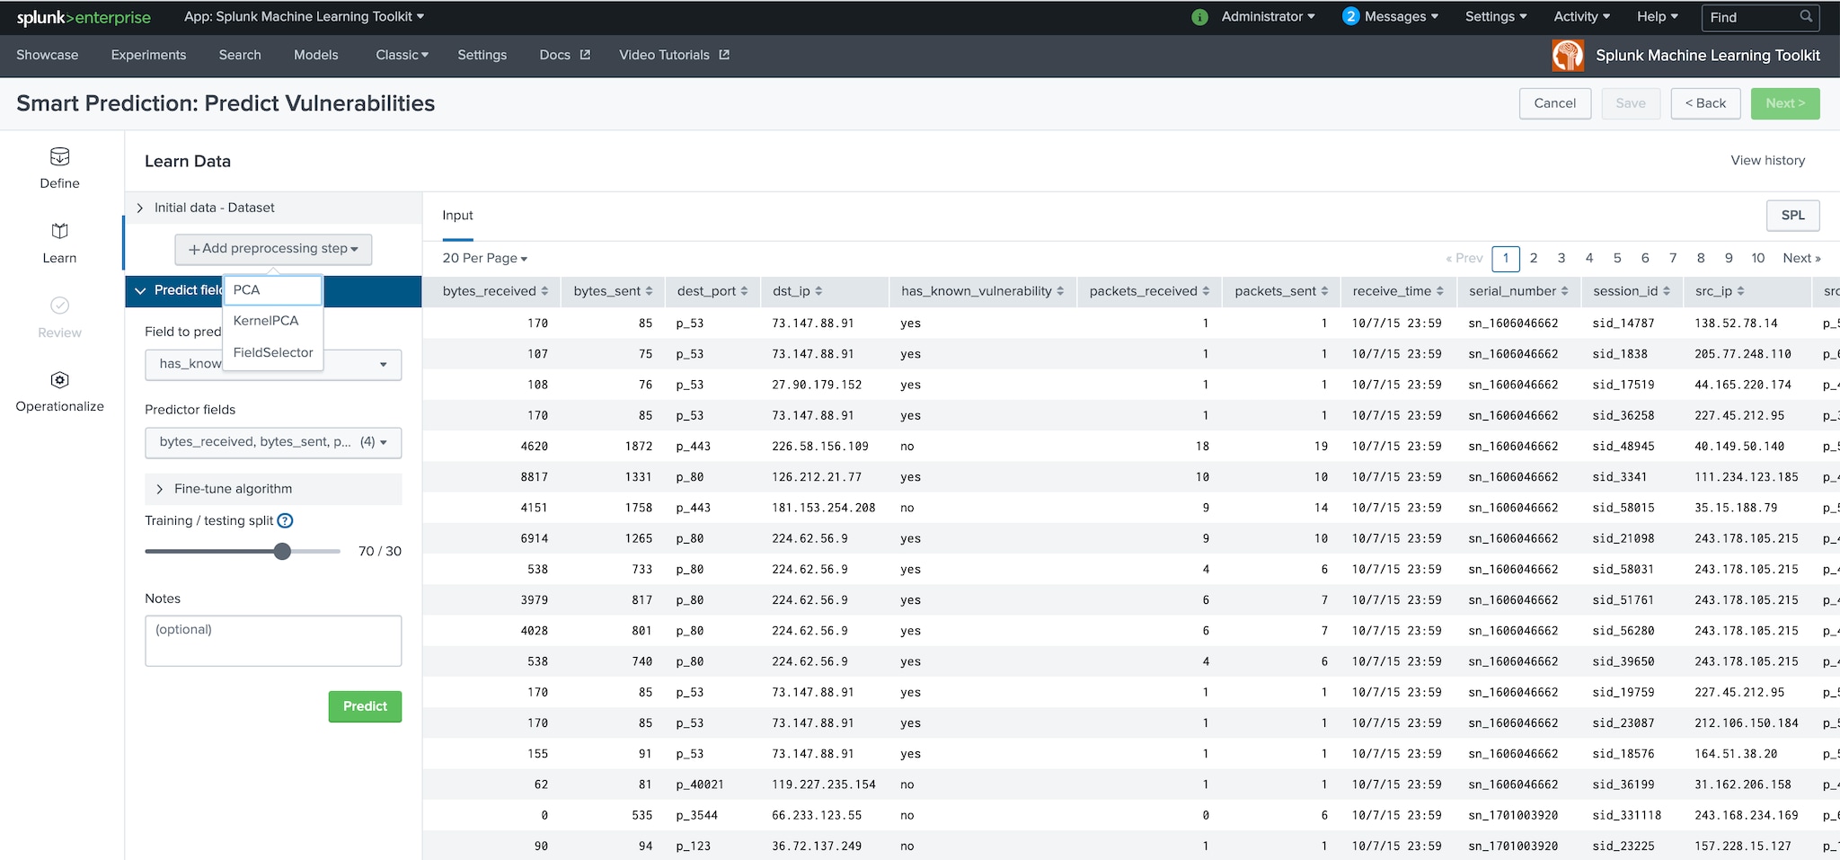The image size is (1840, 860).
Task: Click the Operationalize step icon
Action: click(x=59, y=380)
